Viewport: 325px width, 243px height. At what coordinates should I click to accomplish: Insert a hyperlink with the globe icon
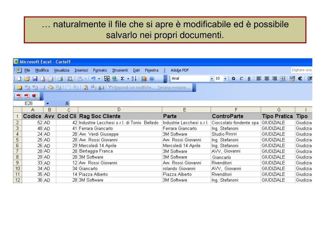click(x=115, y=79)
